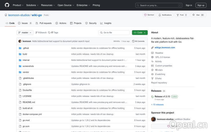The image size is (211, 132).
Task: Click the Notifications bell button
Action: coord(165,15)
